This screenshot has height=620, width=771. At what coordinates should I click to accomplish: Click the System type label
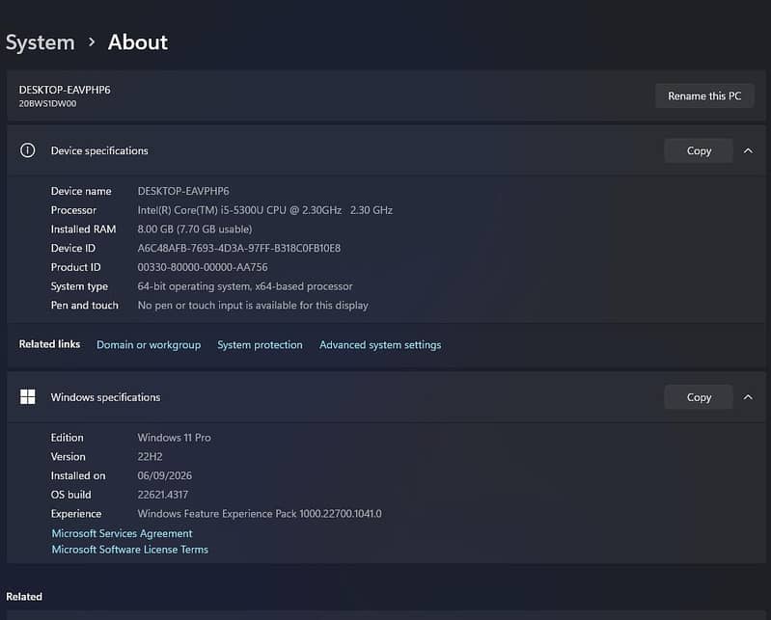pos(79,286)
